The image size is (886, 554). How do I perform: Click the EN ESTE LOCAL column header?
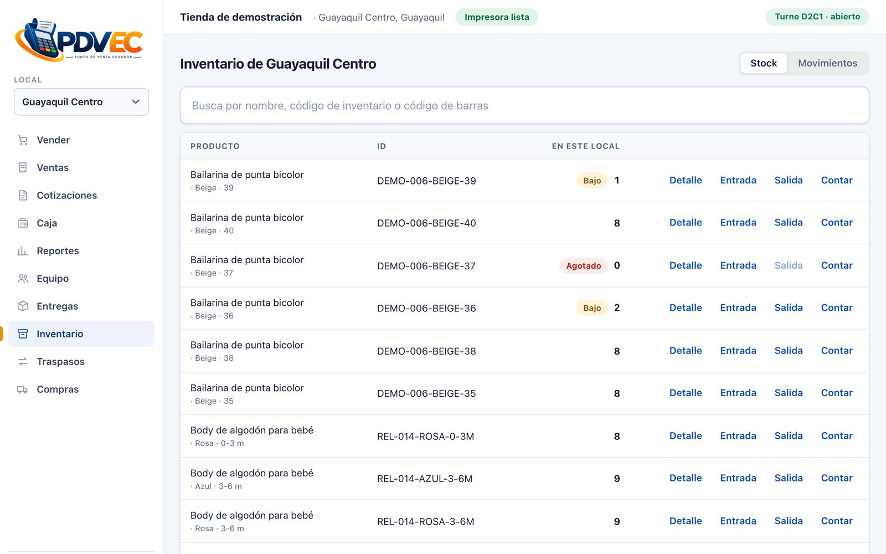click(585, 146)
